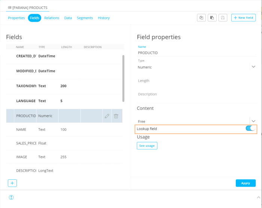Click the paste fields icon
The image size is (262, 208).
pos(212,18)
